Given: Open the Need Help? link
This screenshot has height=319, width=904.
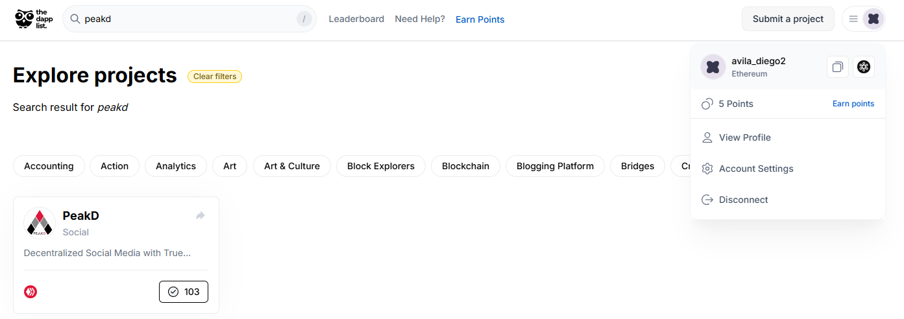Looking at the screenshot, I should pyautogui.click(x=420, y=19).
